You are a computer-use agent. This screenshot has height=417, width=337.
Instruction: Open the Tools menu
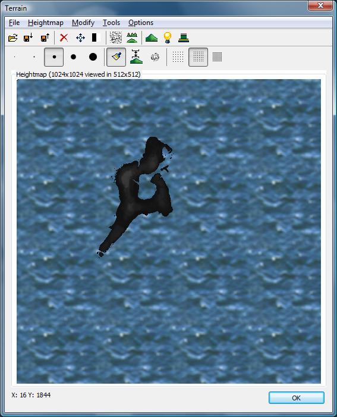point(111,23)
